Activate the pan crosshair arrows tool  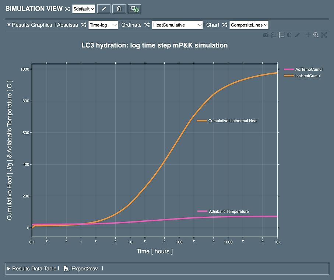pos(308,35)
